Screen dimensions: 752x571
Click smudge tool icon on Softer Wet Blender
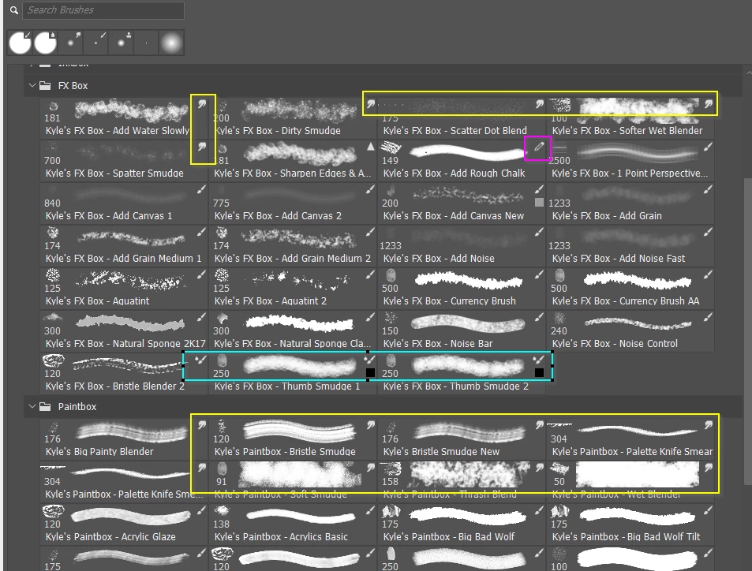coord(709,103)
